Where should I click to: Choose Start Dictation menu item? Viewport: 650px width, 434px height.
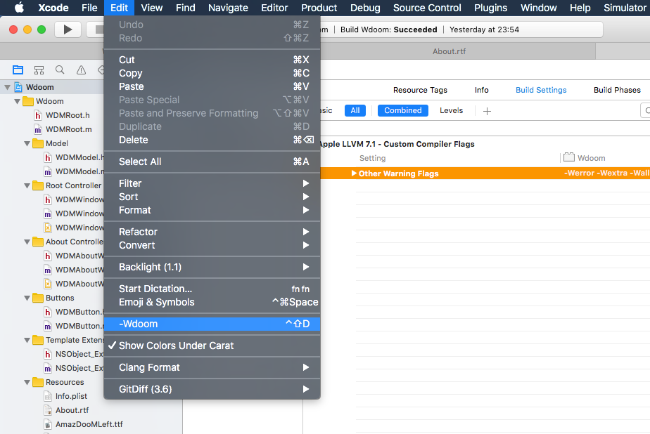(212, 289)
